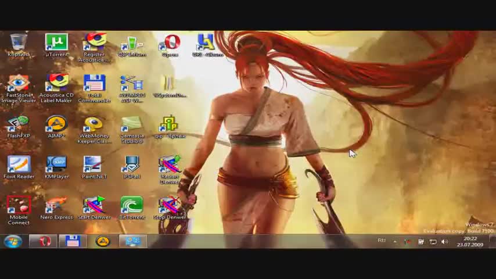Click the AIMP2 desktop icon
This screenshot has height=279, width=496.
(x=56, y=125)
